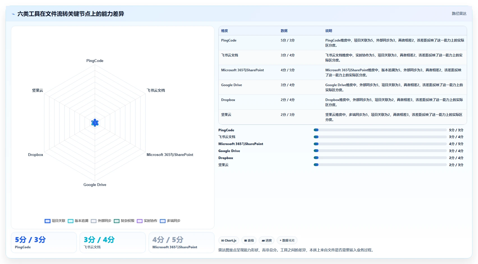
Task: Select the Google Drive cell in table
Action: (x=232, y=85)
